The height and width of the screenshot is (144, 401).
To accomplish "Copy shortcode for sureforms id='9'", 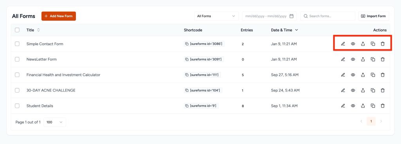I will (x=187, y=106).
